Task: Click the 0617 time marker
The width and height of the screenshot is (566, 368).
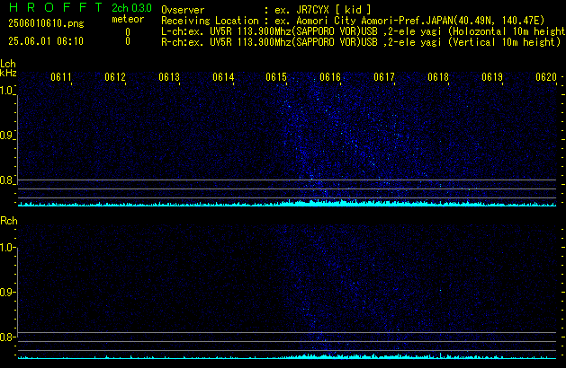Action: pyautogui.click(x=384, y=77)
